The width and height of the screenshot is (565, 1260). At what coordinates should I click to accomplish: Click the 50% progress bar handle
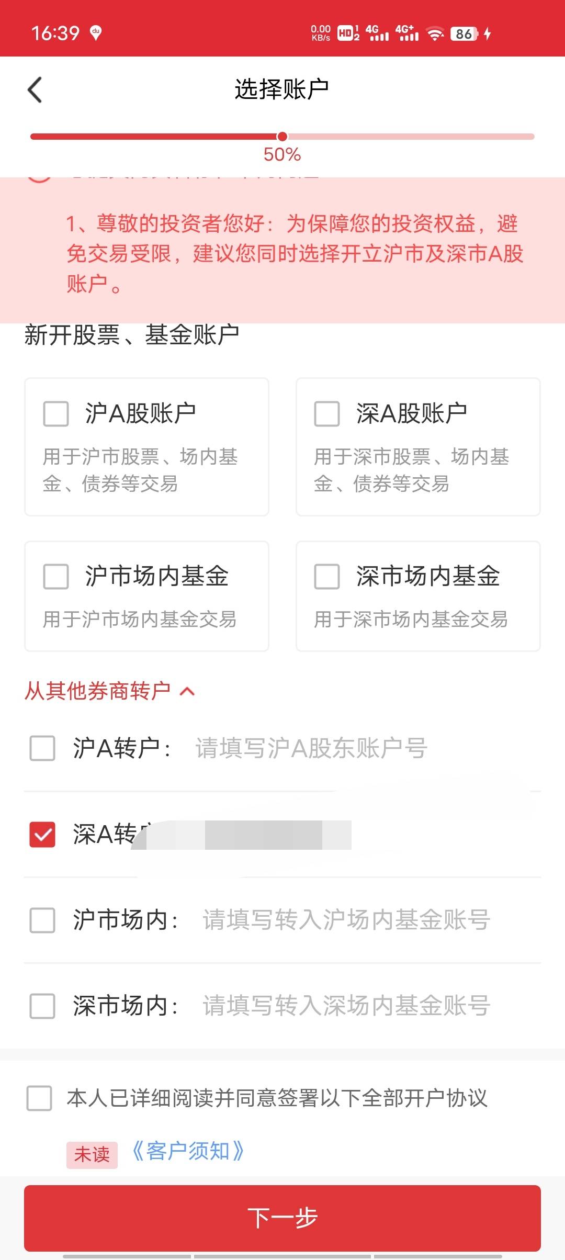[282, 137]
